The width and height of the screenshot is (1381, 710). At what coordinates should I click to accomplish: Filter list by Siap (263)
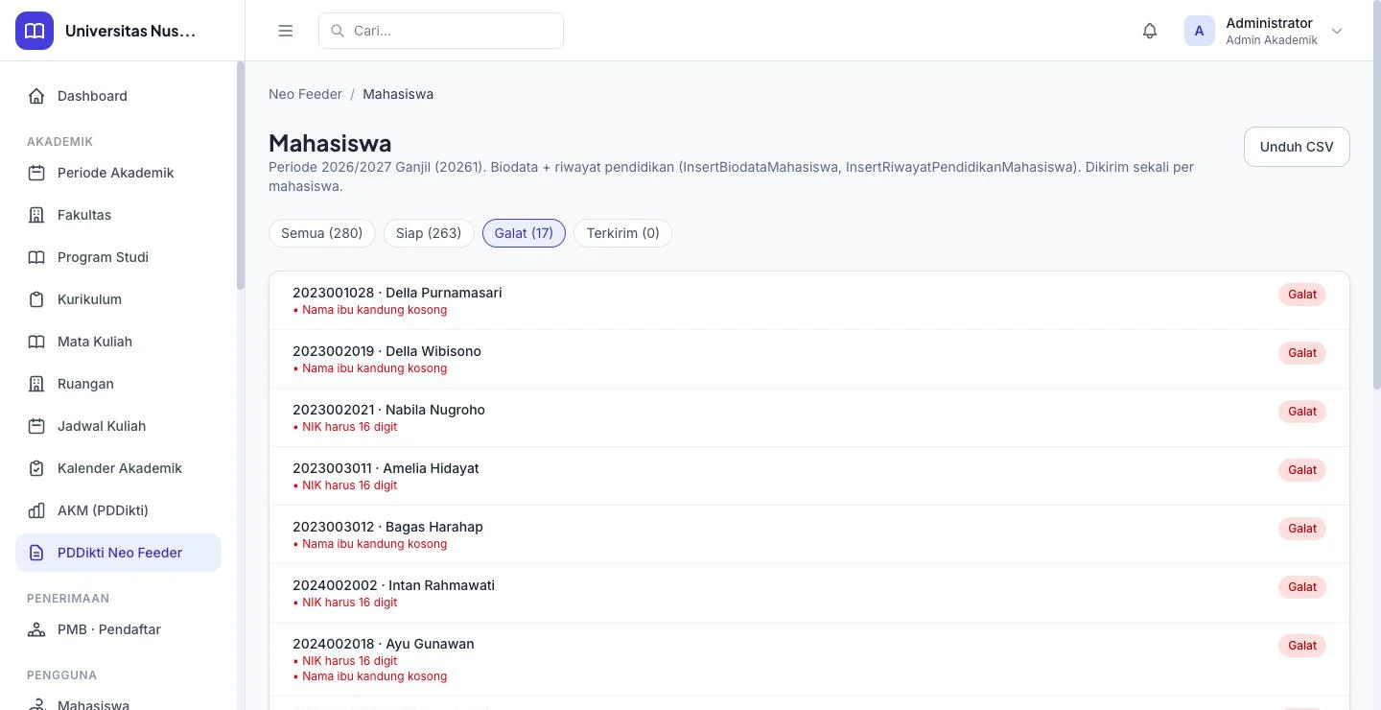(429, 233)
